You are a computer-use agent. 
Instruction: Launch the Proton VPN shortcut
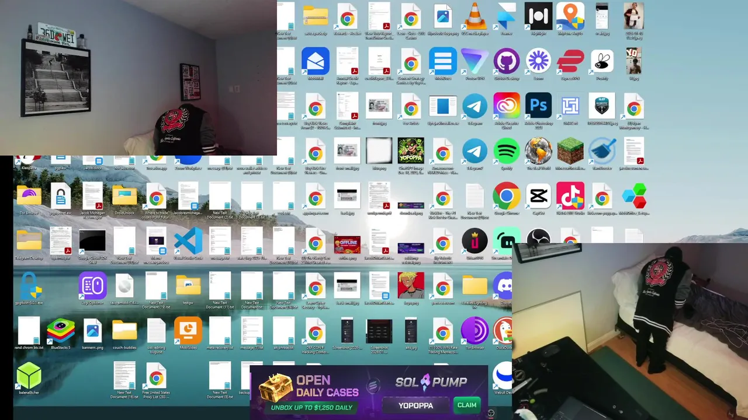(x=475, y=61)
